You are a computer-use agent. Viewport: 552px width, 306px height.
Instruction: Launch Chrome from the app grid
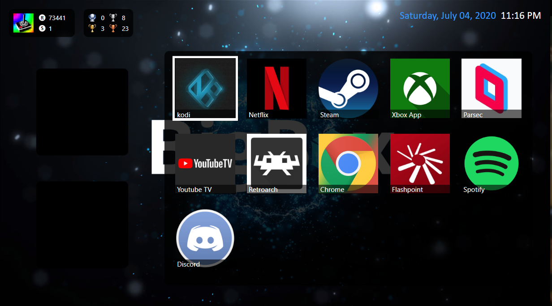(348, 163)
